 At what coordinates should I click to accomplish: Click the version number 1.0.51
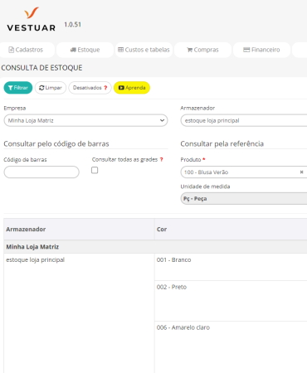tap(73, 25)
